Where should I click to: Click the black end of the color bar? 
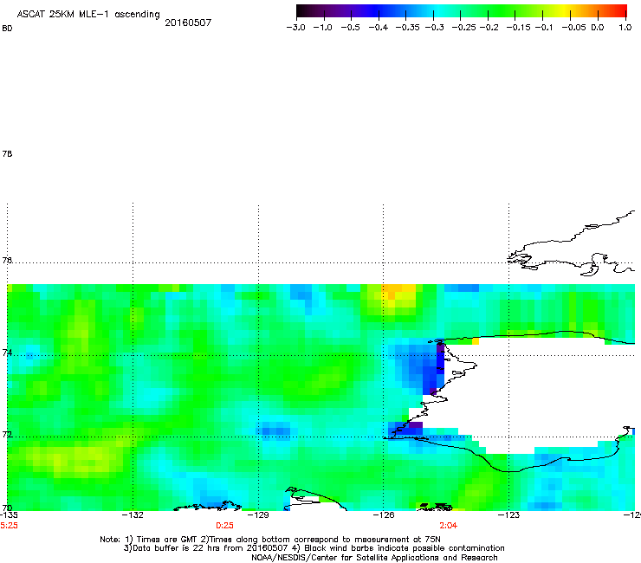click(301, 10)
